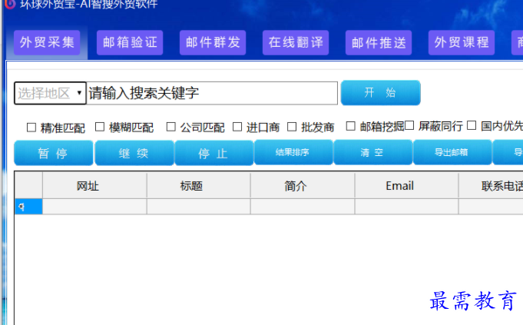Viewport: 523px width, 325px height.
Task: Focus the search keyword input field
Action: [x=212, y=93]
